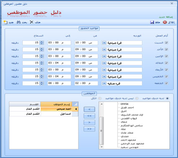The image size is (178, 158).
Task: Expand the Wednesday shift dropdown arrow
Action: tap(104, 70)
